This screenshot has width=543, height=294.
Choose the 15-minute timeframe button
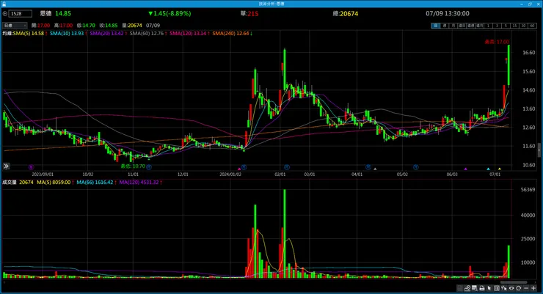(x=514, y=26)
